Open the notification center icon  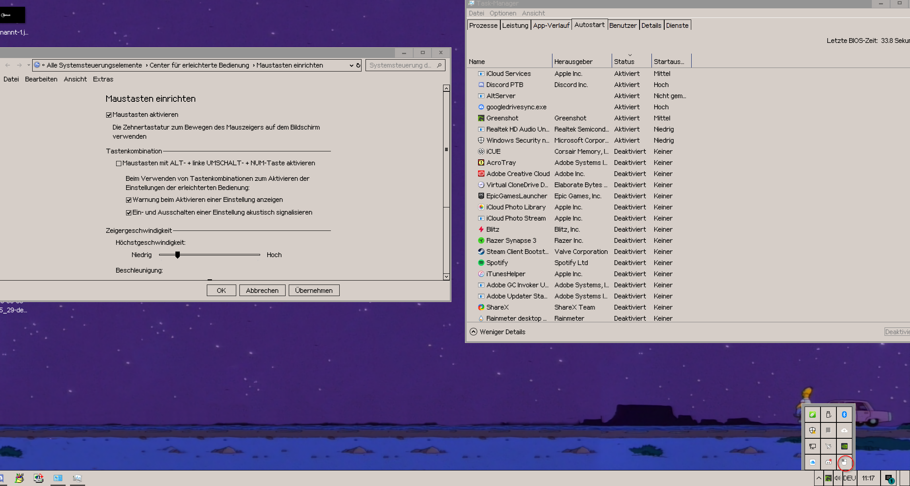pyautogui.click(x=889, y=478)
